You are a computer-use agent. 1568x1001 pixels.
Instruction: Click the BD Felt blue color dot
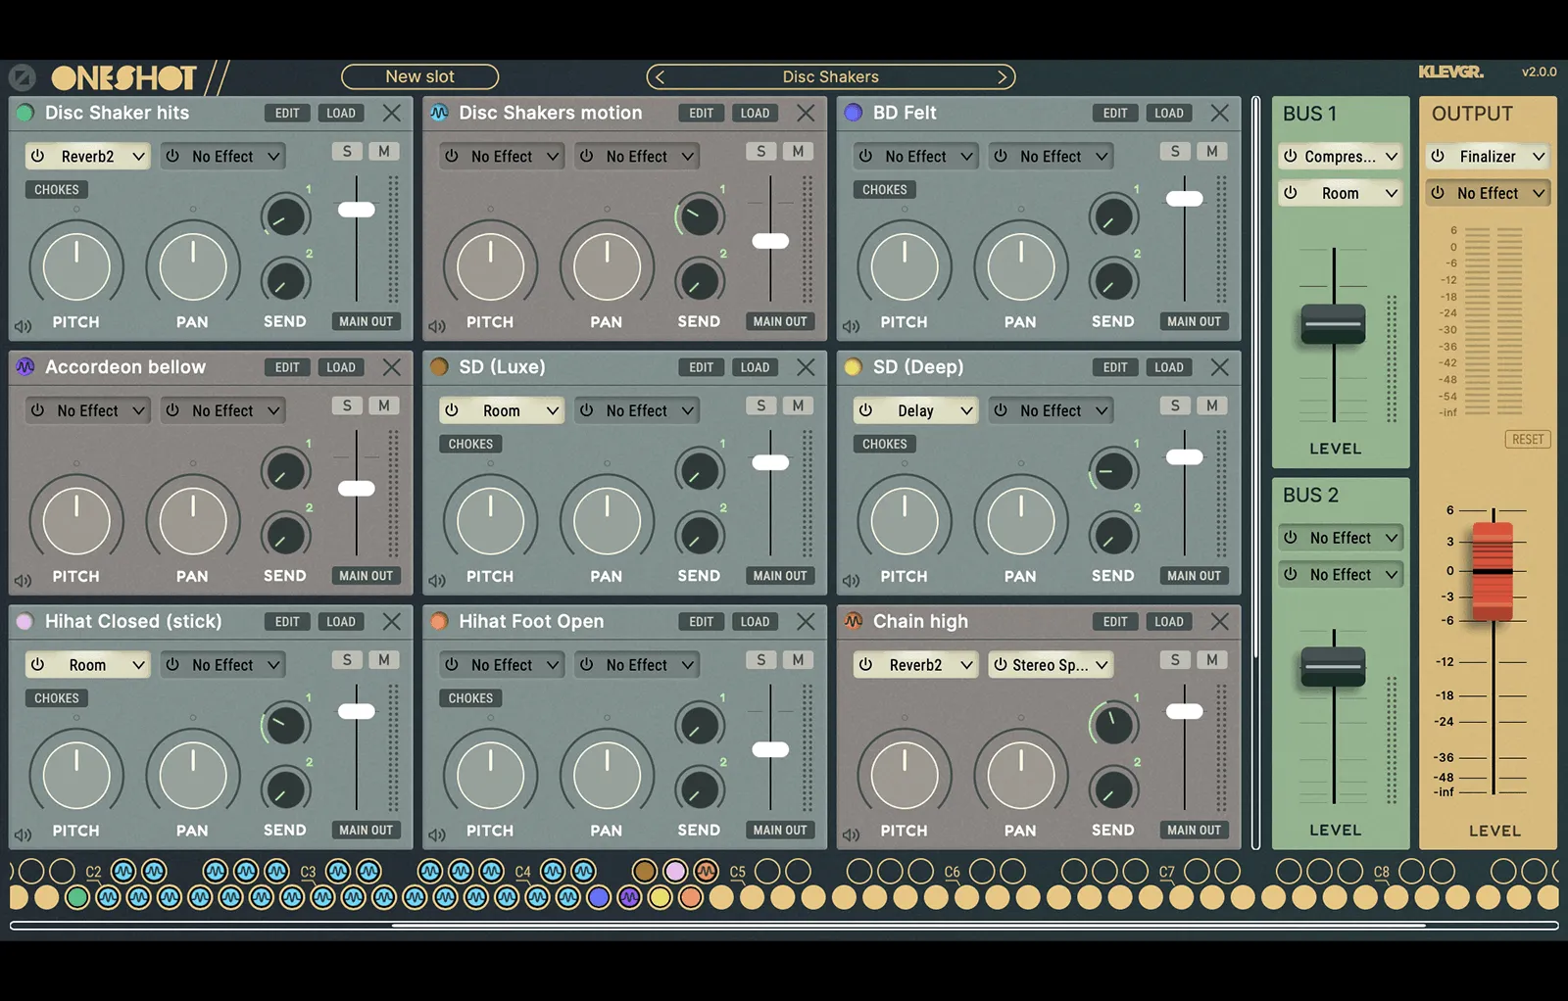(x=854, y=113)
